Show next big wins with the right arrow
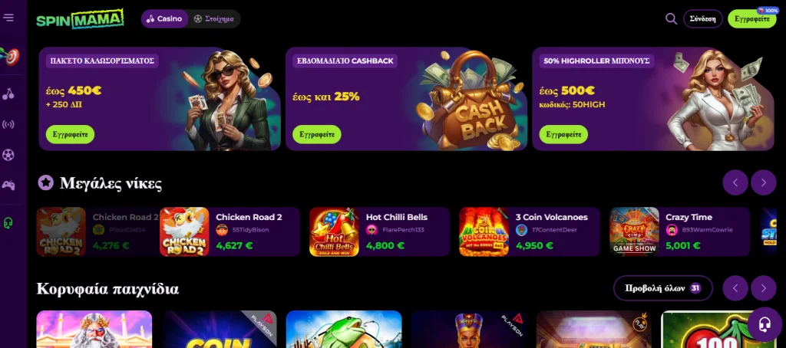The width and height of the screenshot is (786, 348). point(764,182)
